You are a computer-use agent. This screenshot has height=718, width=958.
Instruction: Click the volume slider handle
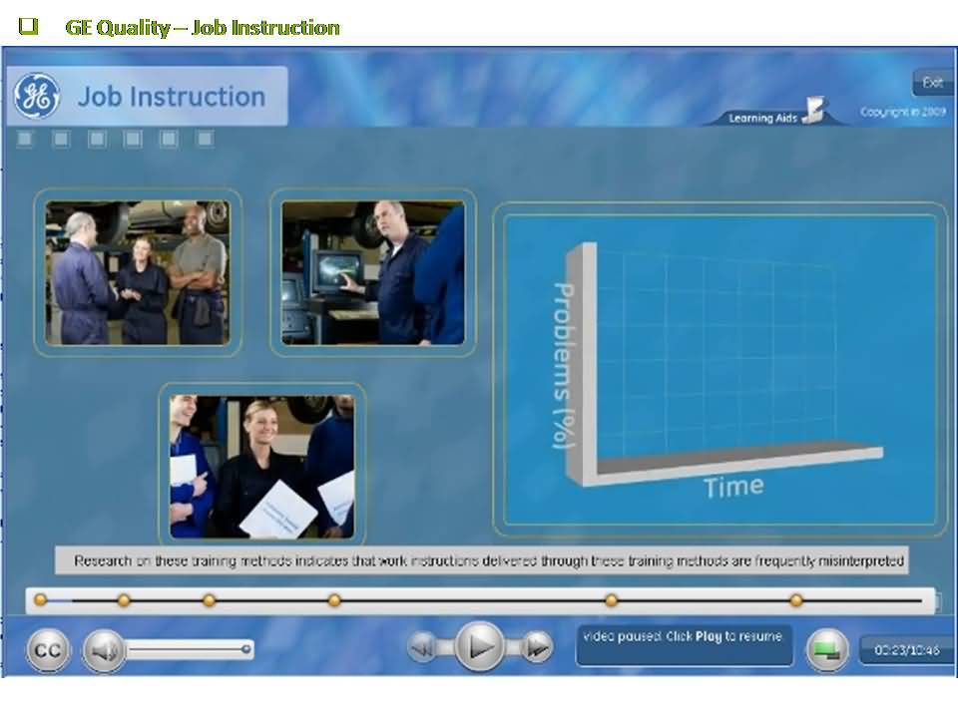(x=245, y=649)
